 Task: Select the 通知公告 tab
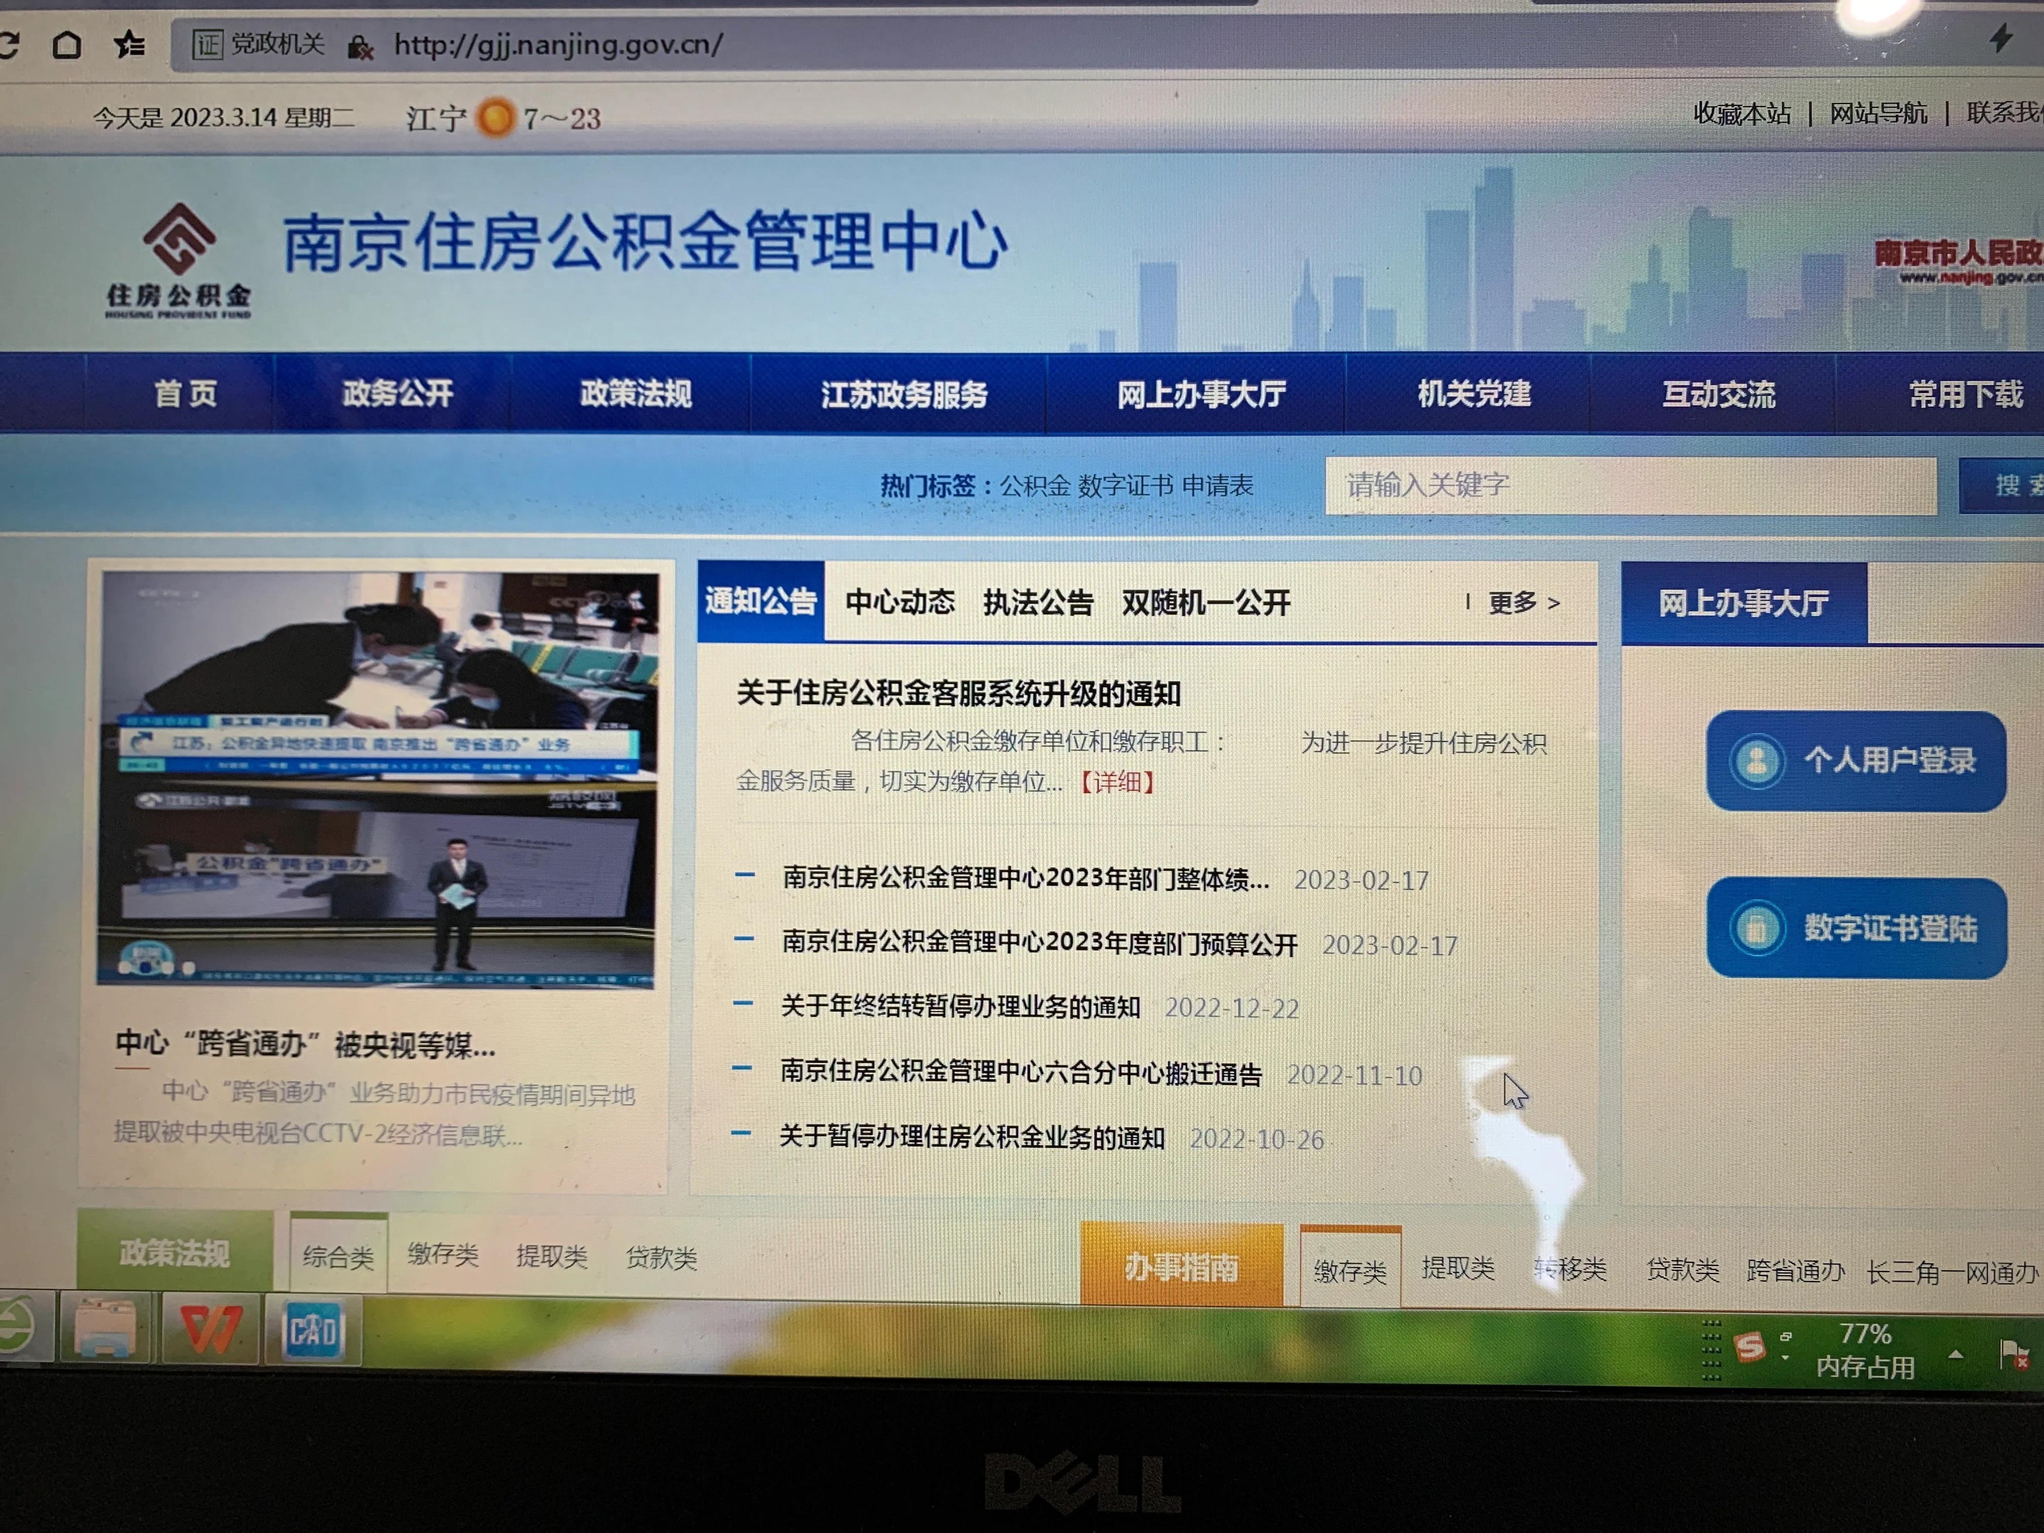(760, 602)
